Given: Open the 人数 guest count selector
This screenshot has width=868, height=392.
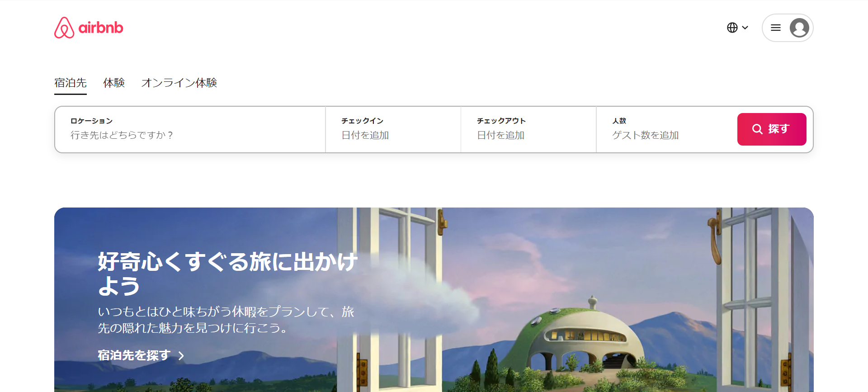Looking at the screenshot, I should [666, 129].
